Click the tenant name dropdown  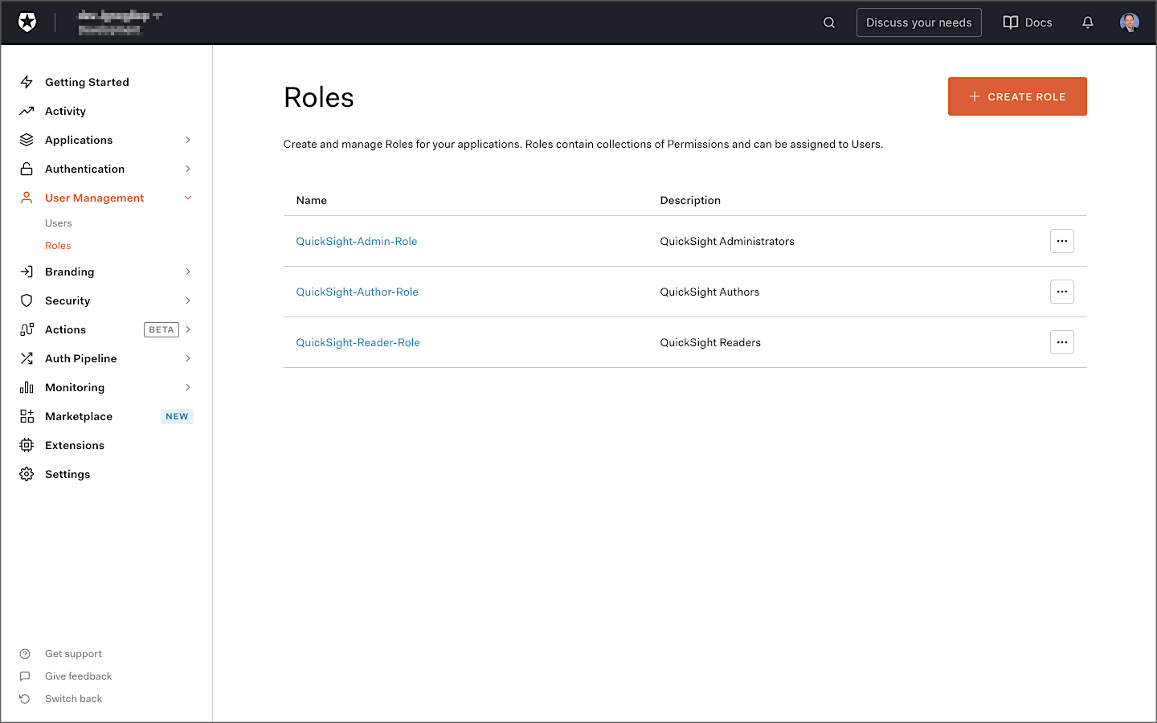(x=119, y=22)
